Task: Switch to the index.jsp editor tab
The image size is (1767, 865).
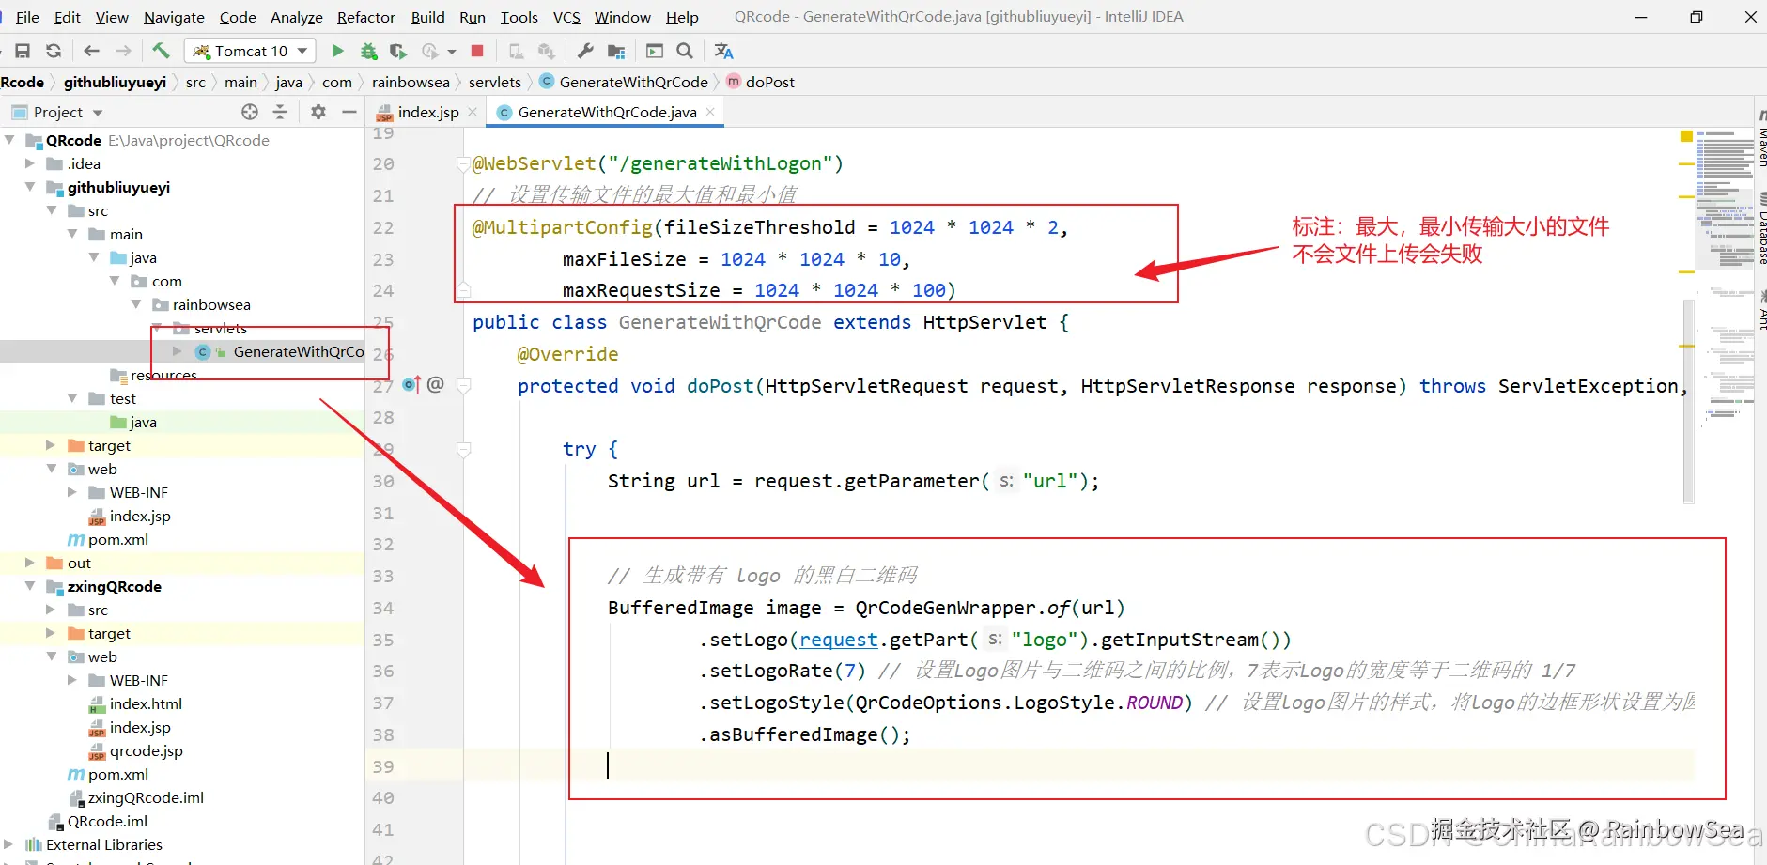Action: click(x=427, y=112)
